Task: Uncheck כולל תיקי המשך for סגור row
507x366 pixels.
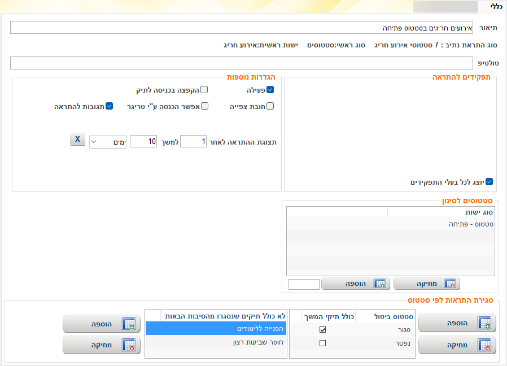Action: coord(322,329)
